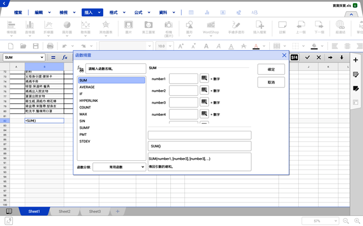Screen dimensions: 363x226
Task: Pick cell range for number4
Action: [204, 114]
